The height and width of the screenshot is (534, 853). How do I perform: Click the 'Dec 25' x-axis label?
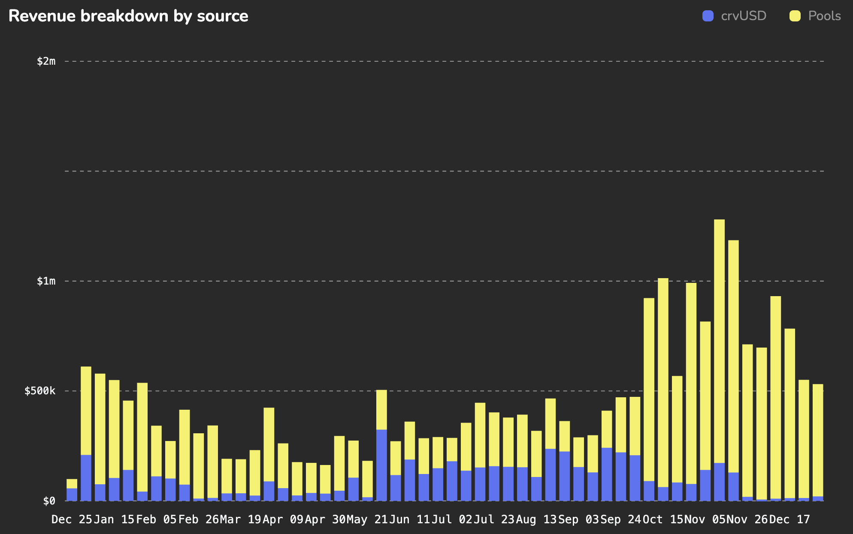72,519
